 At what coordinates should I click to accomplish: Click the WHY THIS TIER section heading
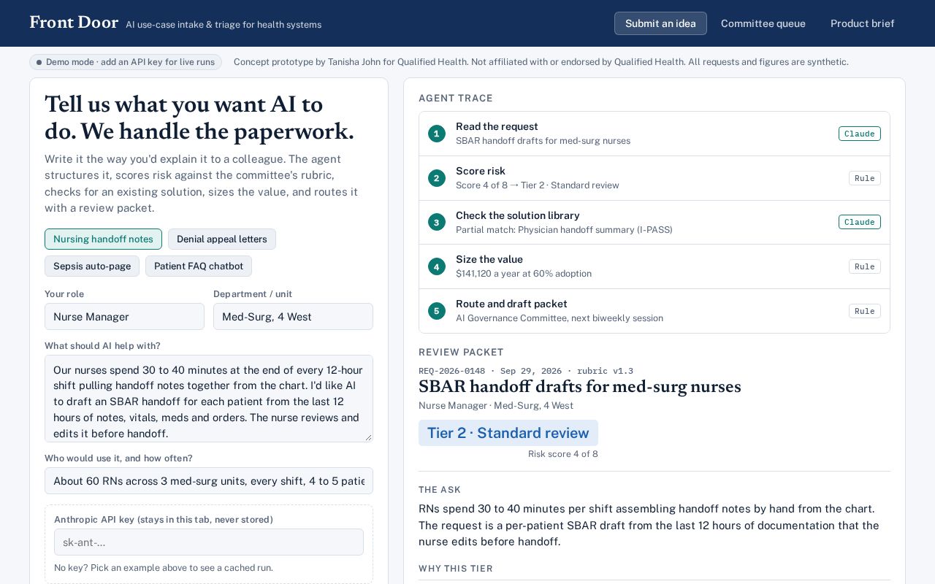[456, 569]
